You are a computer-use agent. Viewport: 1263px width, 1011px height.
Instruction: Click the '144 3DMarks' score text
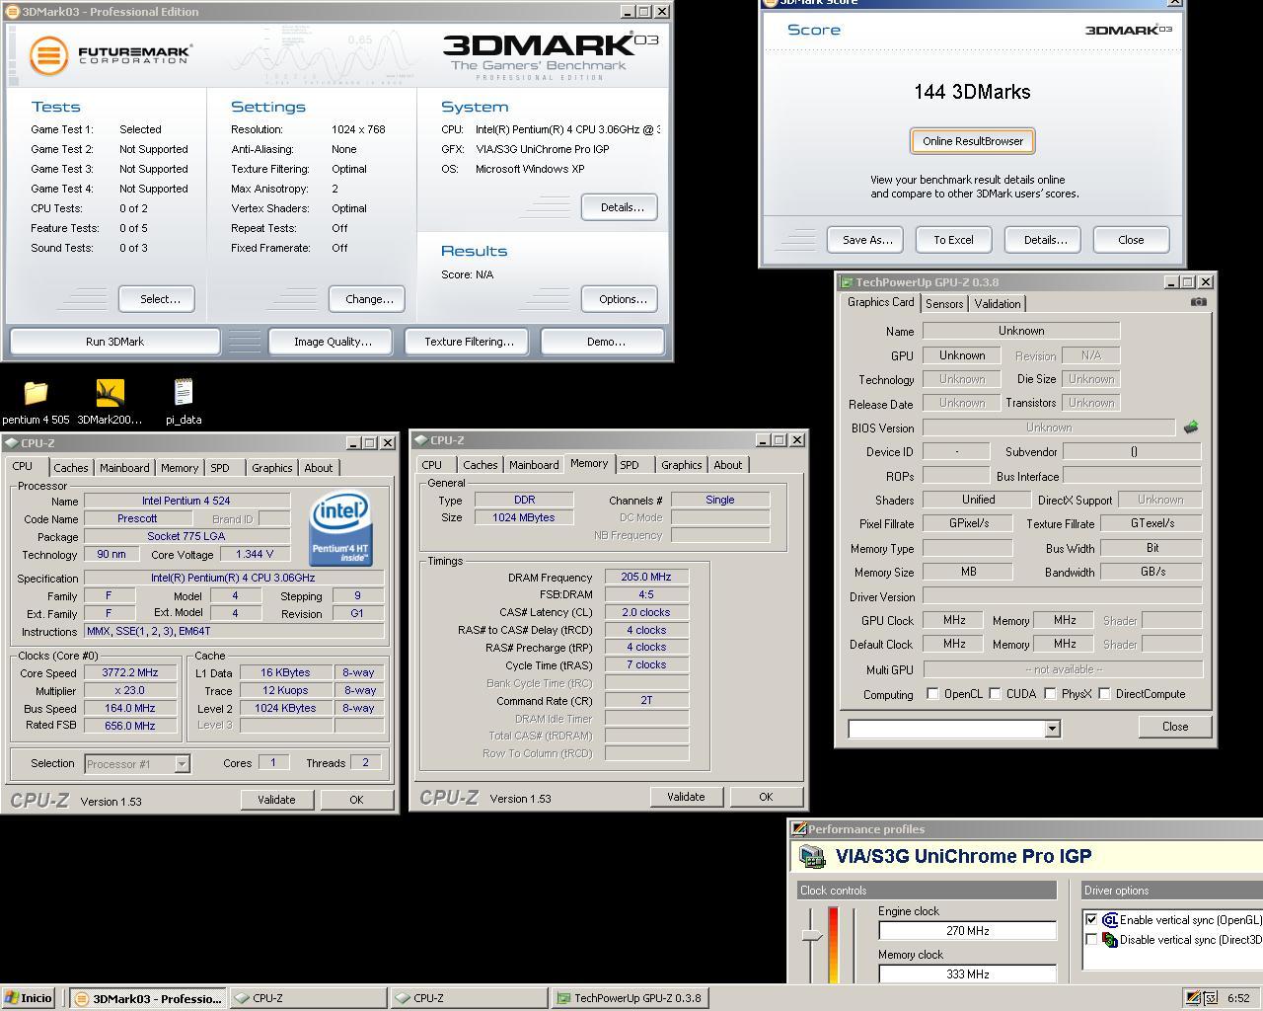click(972, 92)
